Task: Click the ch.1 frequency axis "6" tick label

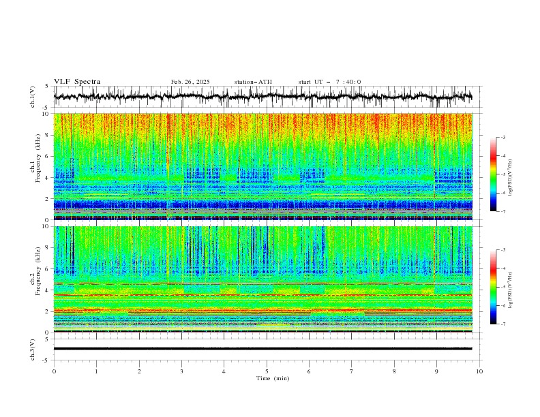Action: (48, 156)
